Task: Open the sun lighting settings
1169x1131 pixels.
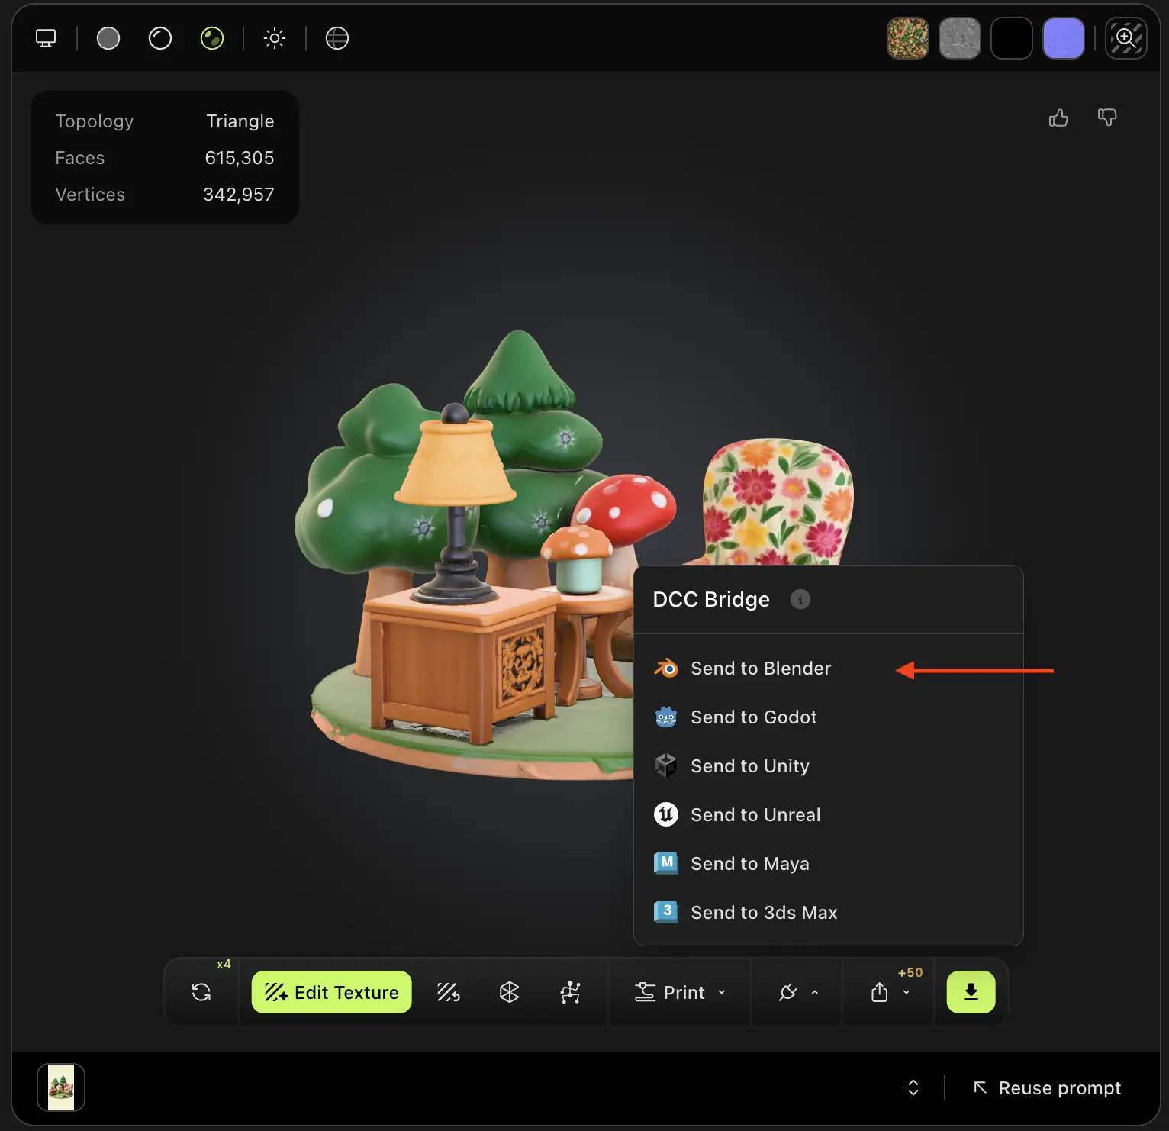Action: click(275, 38)
